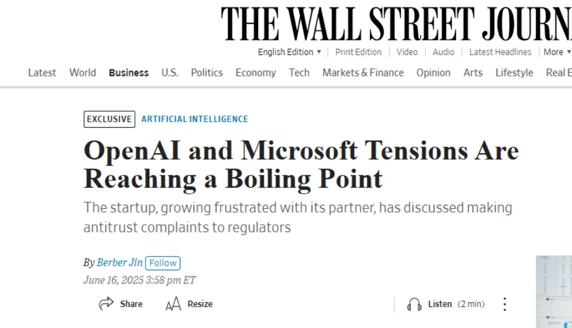Screen dimensions: 572x328
Task: Go to the Lifestyle section
Action: pyautogui.click(x=514, y=73)
